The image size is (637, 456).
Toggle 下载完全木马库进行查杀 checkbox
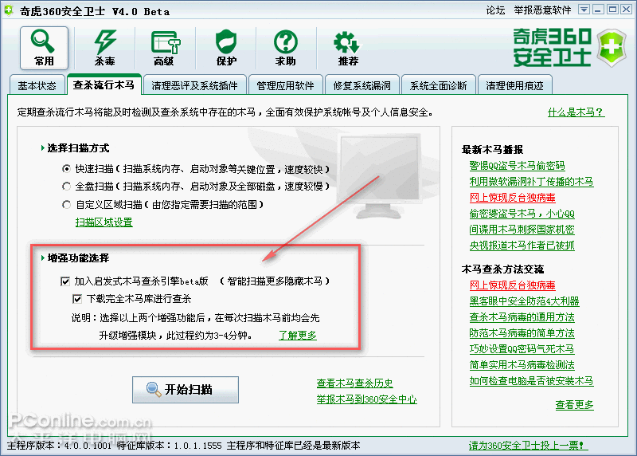click(77, 299)
